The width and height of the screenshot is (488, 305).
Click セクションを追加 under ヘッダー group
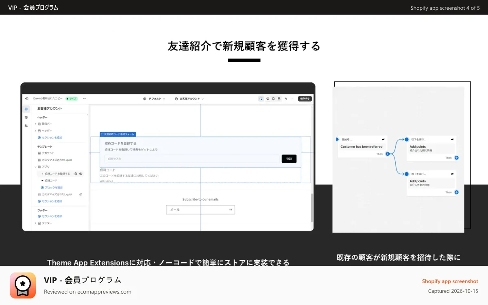coord(50,137)
